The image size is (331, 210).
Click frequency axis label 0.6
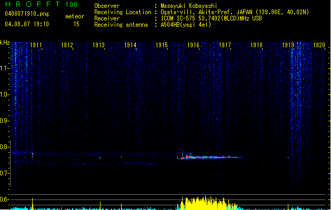pos(4,199)
